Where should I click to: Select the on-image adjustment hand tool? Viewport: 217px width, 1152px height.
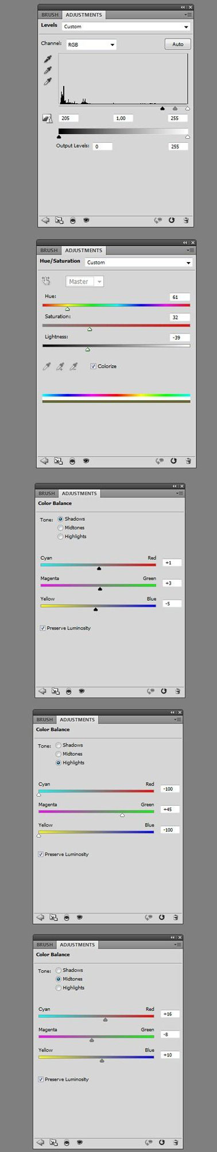tap(47, 281)
